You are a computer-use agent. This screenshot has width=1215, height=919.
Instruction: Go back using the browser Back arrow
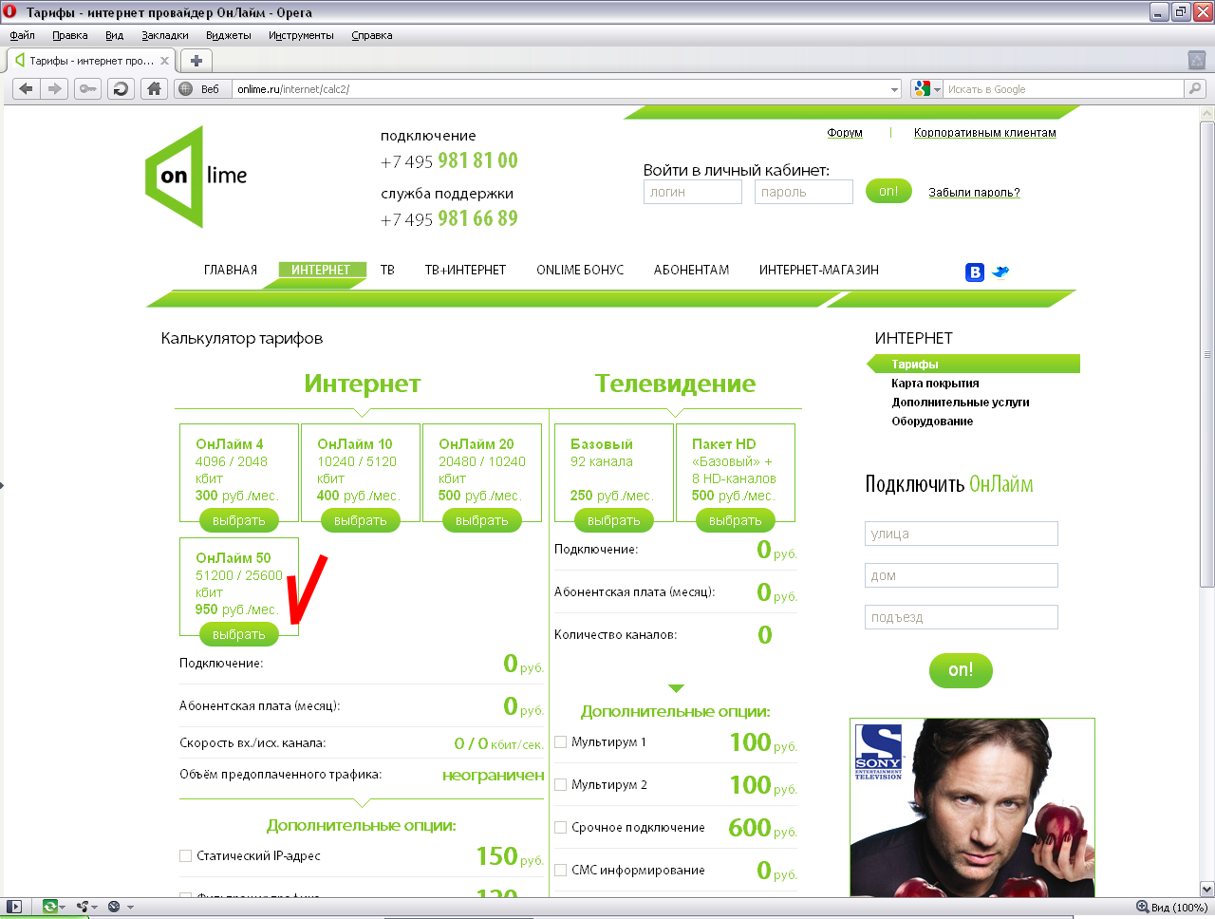26,89
